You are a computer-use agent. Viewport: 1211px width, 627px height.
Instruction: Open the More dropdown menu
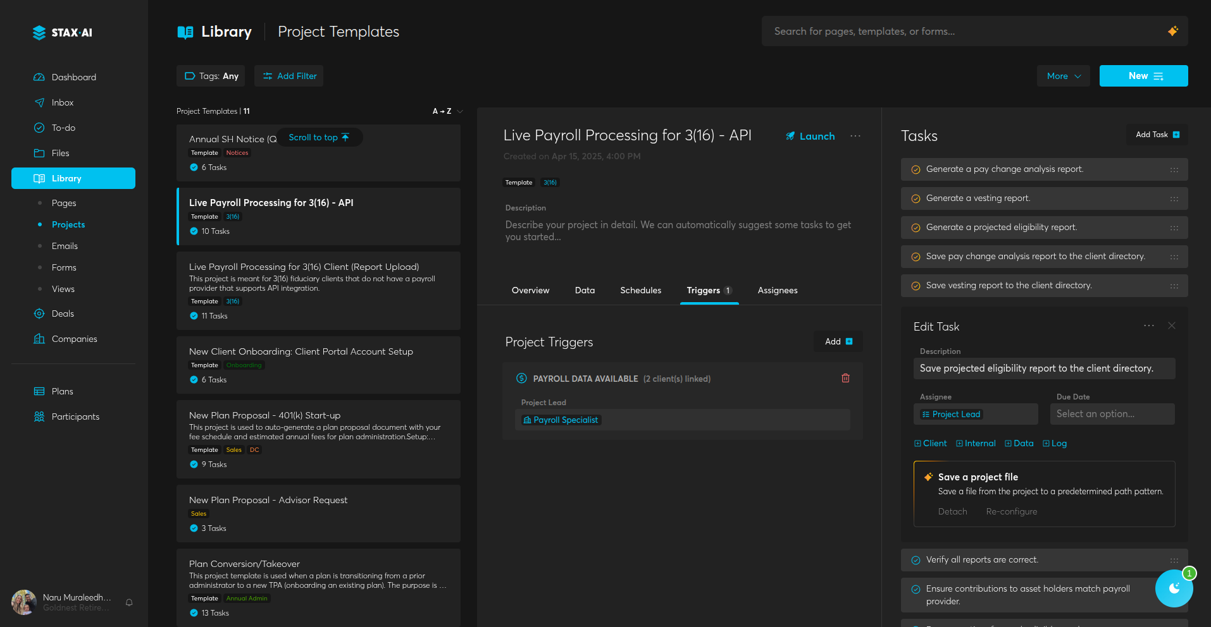1063,76
